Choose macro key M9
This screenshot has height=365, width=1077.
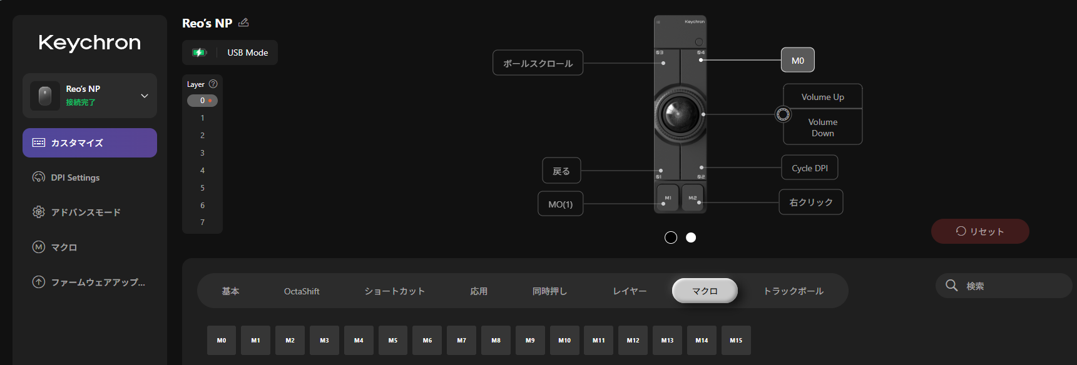(530, 341)
